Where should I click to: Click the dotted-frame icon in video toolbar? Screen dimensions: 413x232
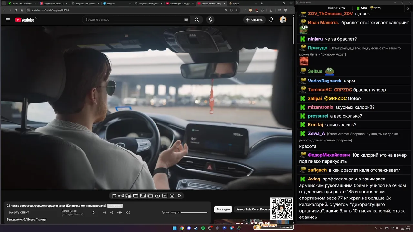pyautogui.click(x=150, y=196)
